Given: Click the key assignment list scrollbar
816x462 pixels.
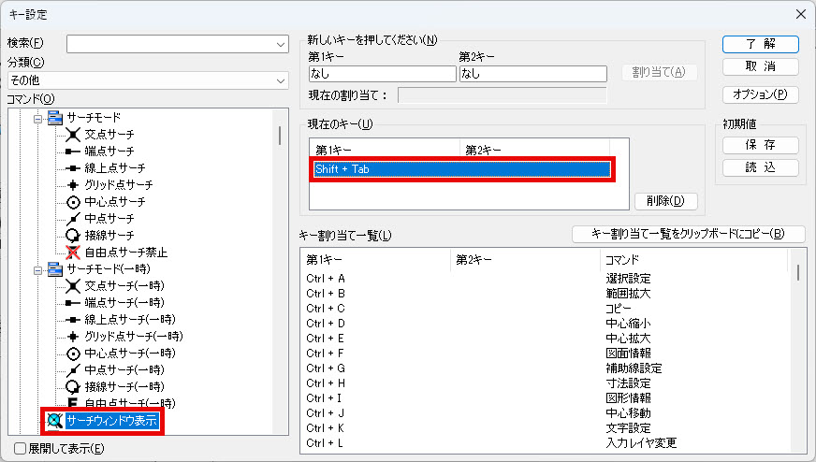Looking at the screenshot, I should click(798, 272).
